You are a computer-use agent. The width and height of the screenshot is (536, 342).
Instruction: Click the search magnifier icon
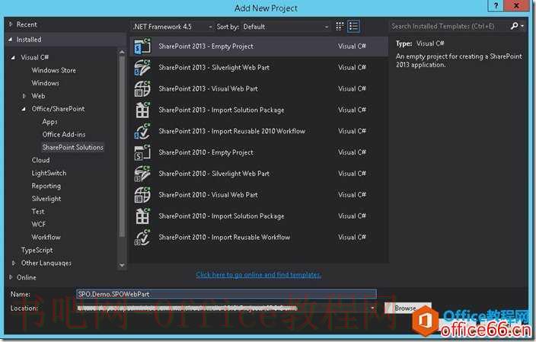click(514, 26)
